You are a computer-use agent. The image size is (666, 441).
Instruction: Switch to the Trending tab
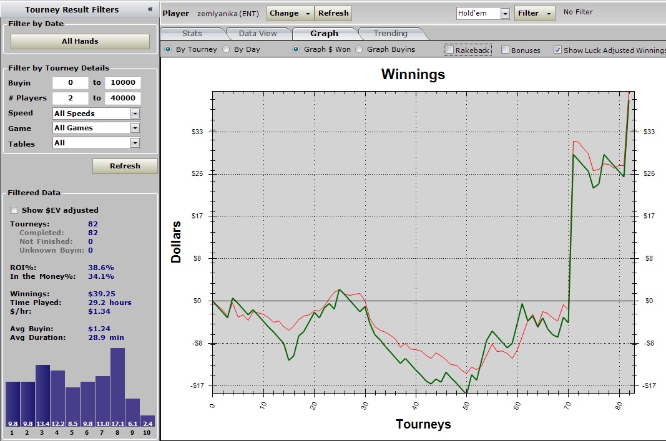coord(390,34)
